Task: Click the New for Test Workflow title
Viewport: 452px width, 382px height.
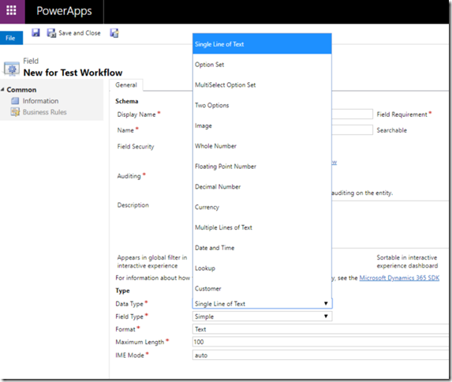Action: point(73,73)
